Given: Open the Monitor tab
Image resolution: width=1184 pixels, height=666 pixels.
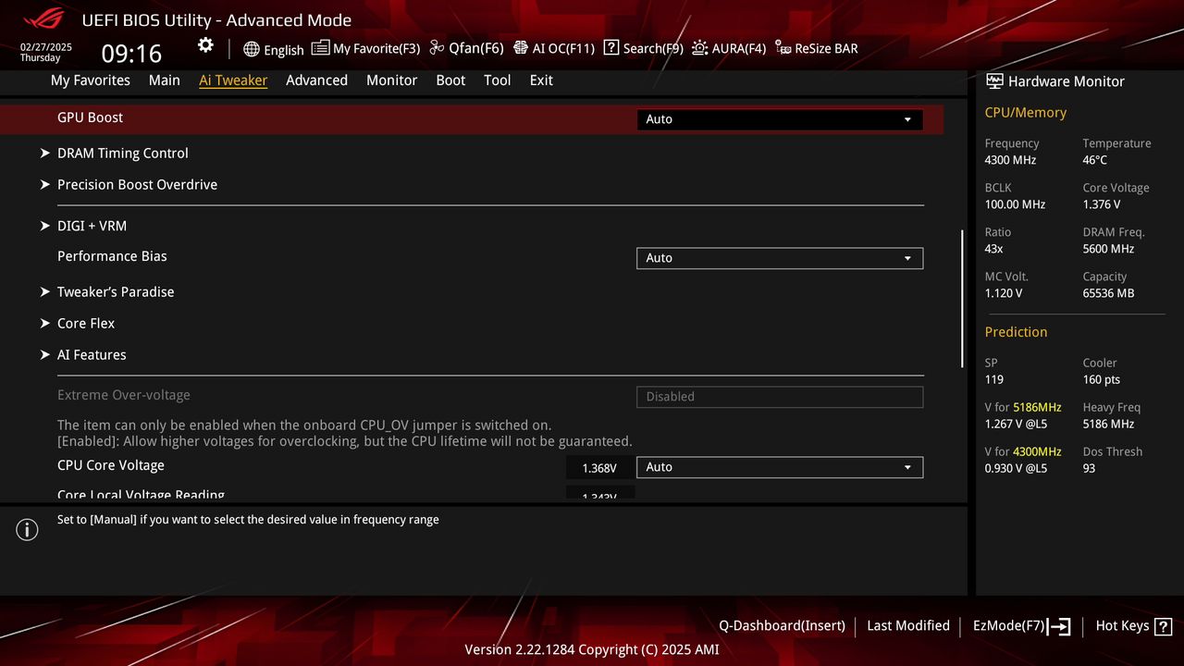Looking at the screenshot, I should 392,80.
